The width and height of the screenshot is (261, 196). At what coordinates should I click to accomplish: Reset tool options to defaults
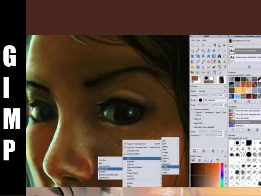[x=223, y=151]
